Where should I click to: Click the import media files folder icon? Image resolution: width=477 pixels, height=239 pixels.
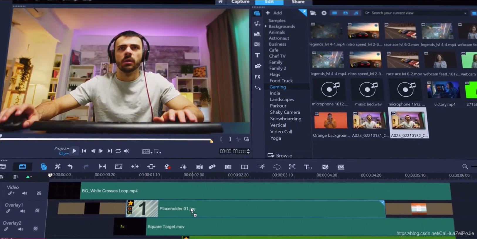313,13
